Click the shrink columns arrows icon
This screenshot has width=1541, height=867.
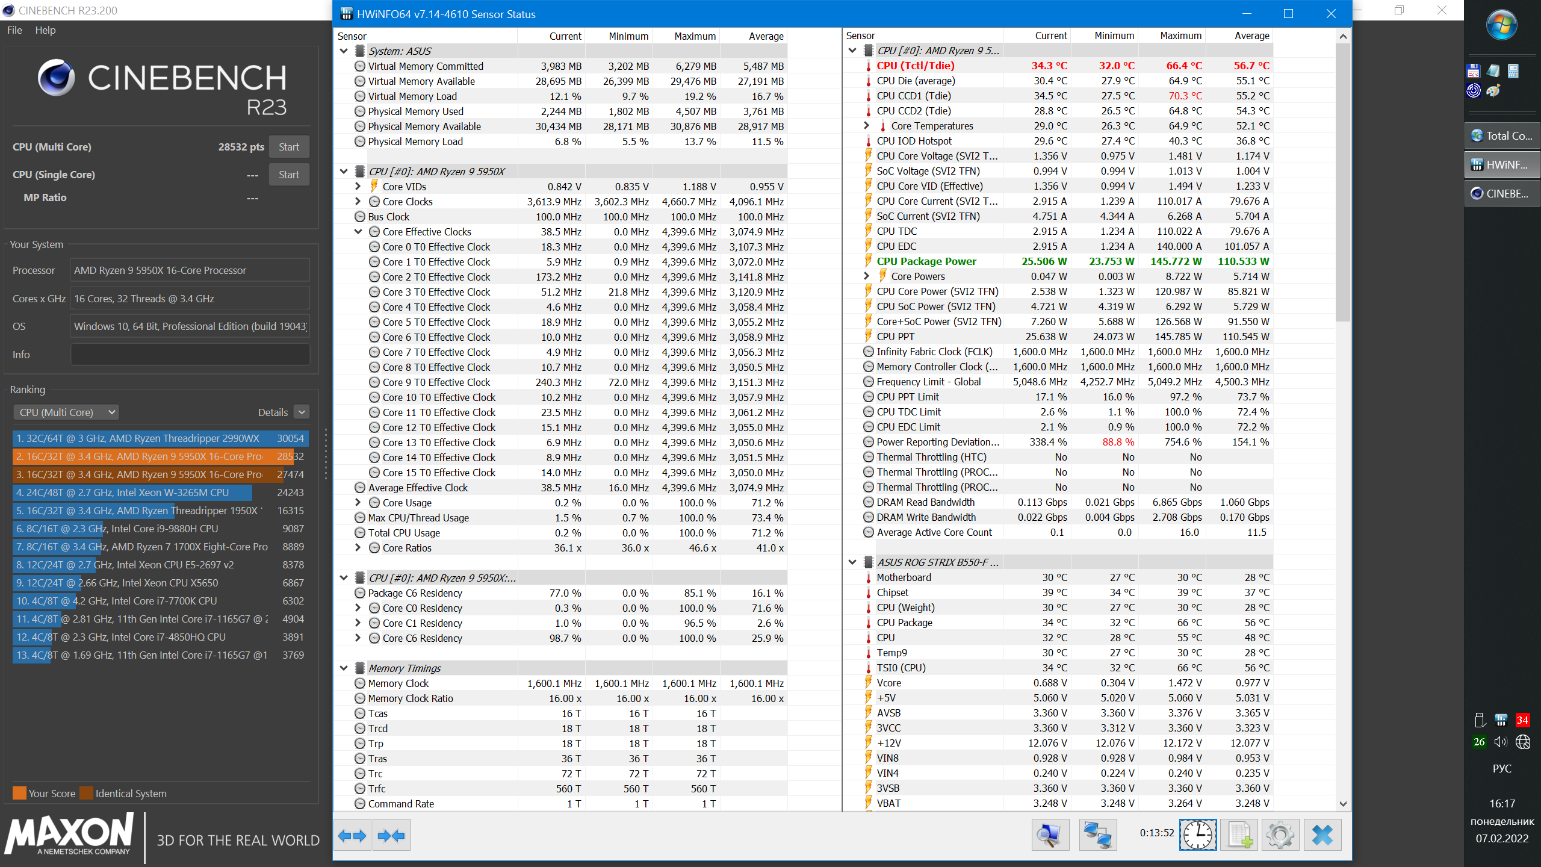391,835
